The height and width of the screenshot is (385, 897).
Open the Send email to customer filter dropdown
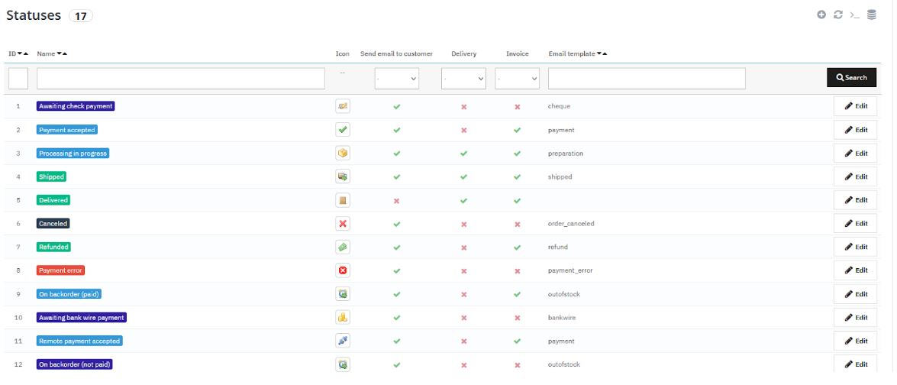point(397,78)
